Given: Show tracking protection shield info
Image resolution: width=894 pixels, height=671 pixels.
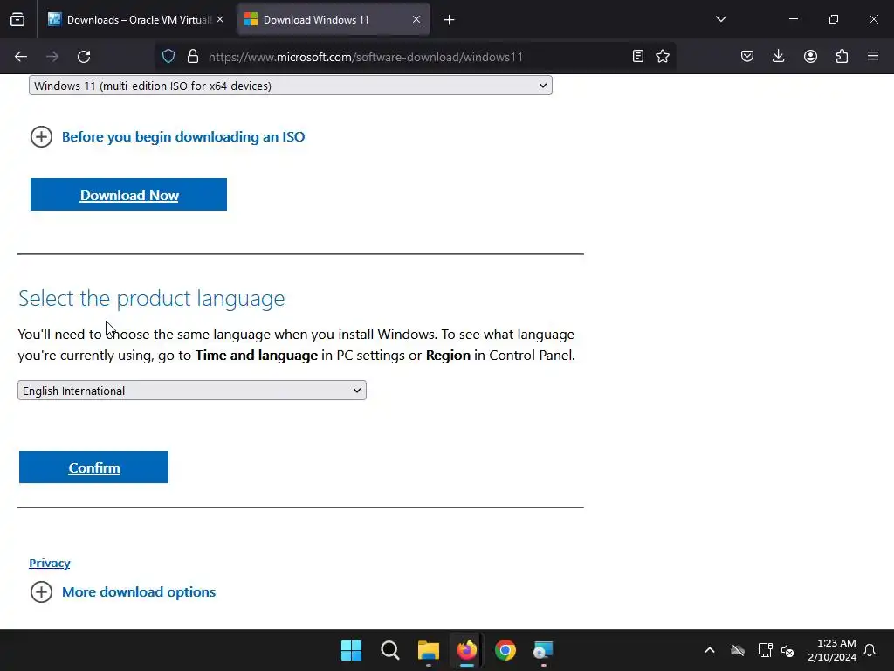Looking at the screenshot, I should [x=168, y=57].
